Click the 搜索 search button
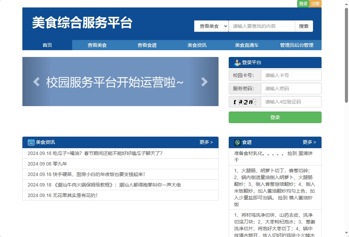This screenshot has height=237, width=349. point(304,26)
